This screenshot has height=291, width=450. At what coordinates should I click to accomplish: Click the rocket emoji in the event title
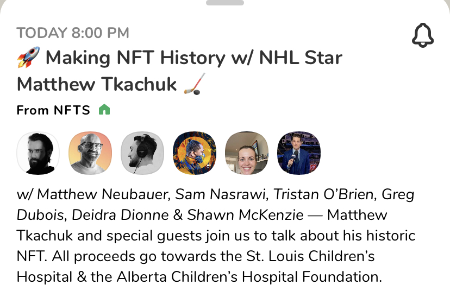(28, 58)
